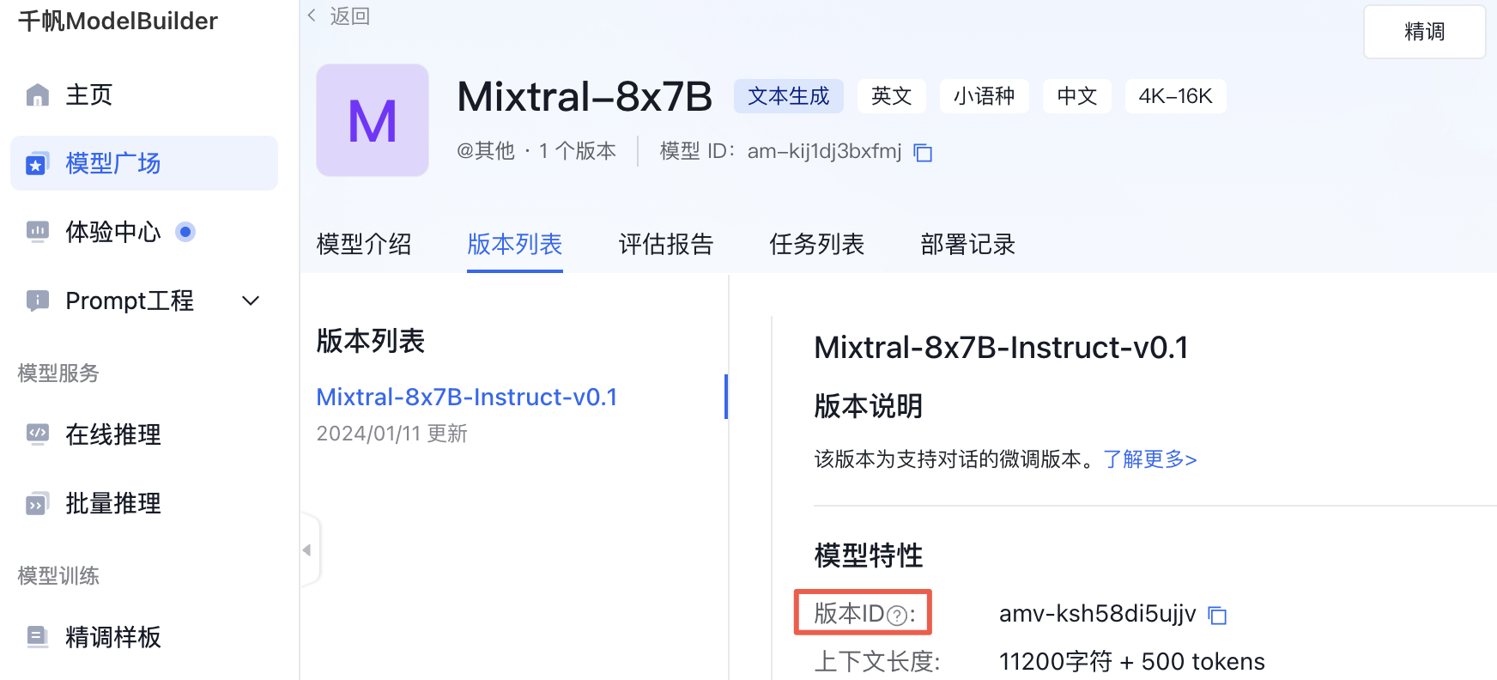This screenshot has width=1497, height=680.
Task: Click the 返回 link
Action: [349, 15]
